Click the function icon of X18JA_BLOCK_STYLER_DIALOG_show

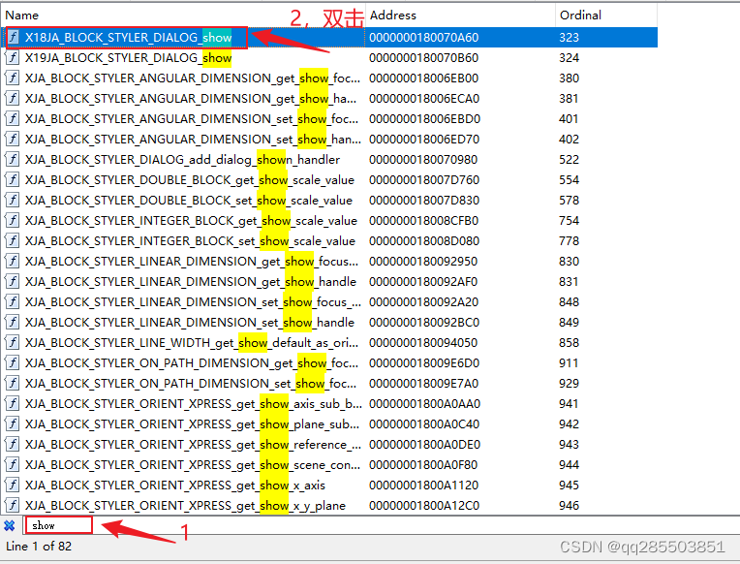click(13, 37)
